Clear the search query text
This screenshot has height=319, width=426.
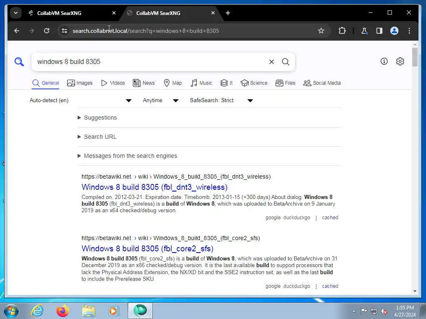point(271,62)
